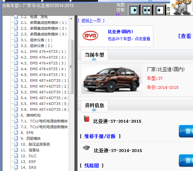Click document icon beside 5.6 EMS 487+6DT35 (6)

pos(16,109)
